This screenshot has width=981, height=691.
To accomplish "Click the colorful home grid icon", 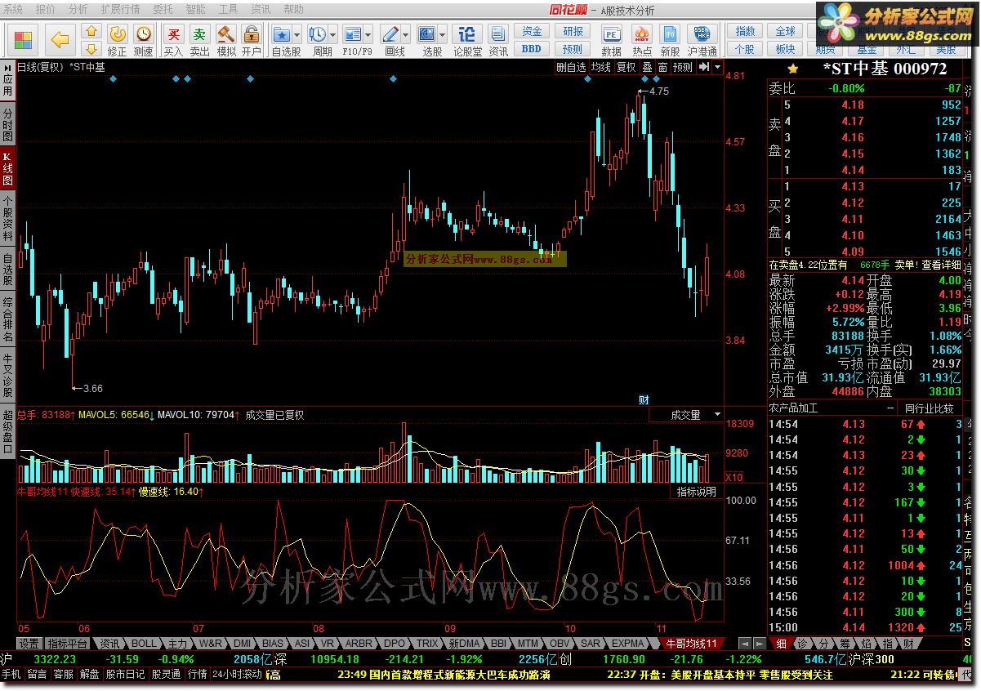I will pyautogui.click(x=24, y=39).
